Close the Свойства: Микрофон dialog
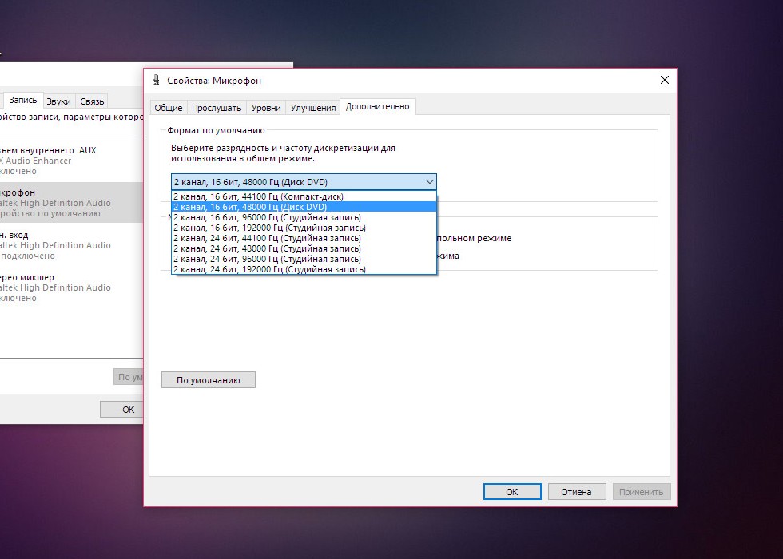 [x=664, y=80]
